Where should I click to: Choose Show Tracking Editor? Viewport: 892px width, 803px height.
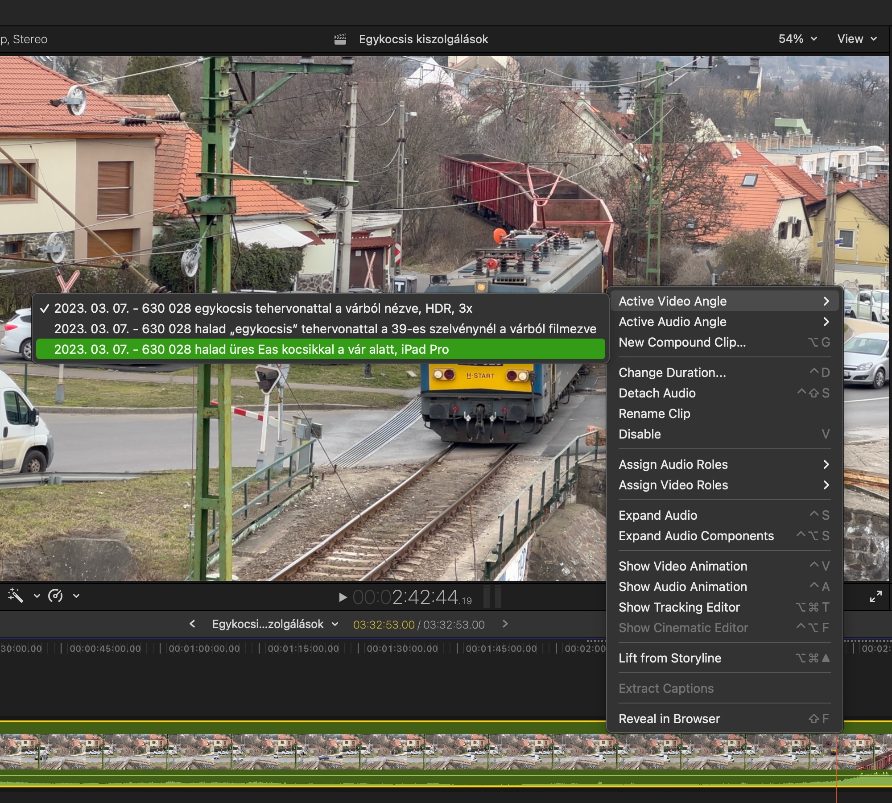click(724, 607)
